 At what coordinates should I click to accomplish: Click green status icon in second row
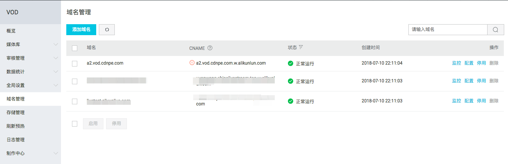click(291, 81)
